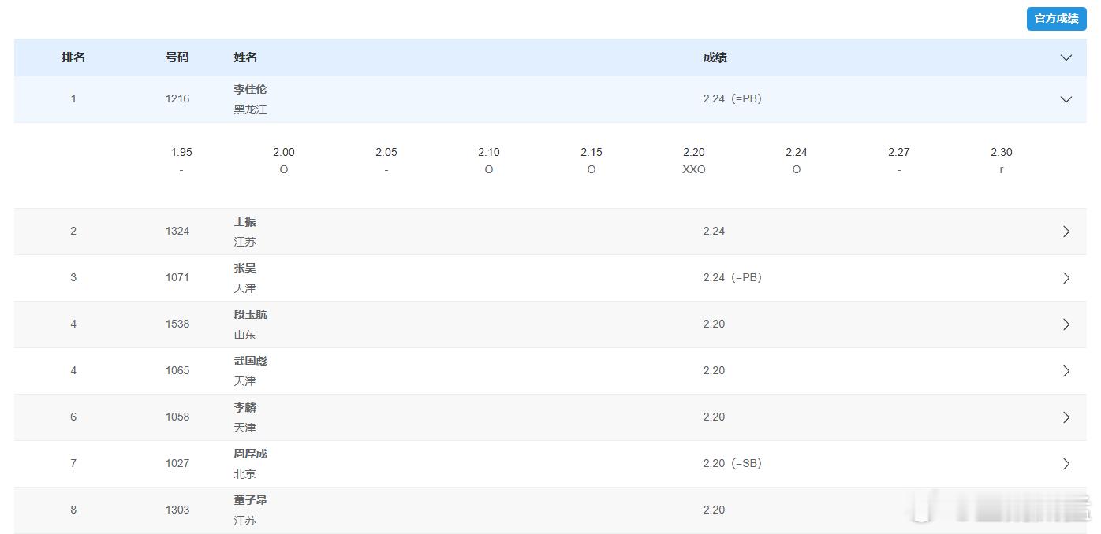Select bib number 1538
This screenshot has height=534, width=1101.
(177, 324)
